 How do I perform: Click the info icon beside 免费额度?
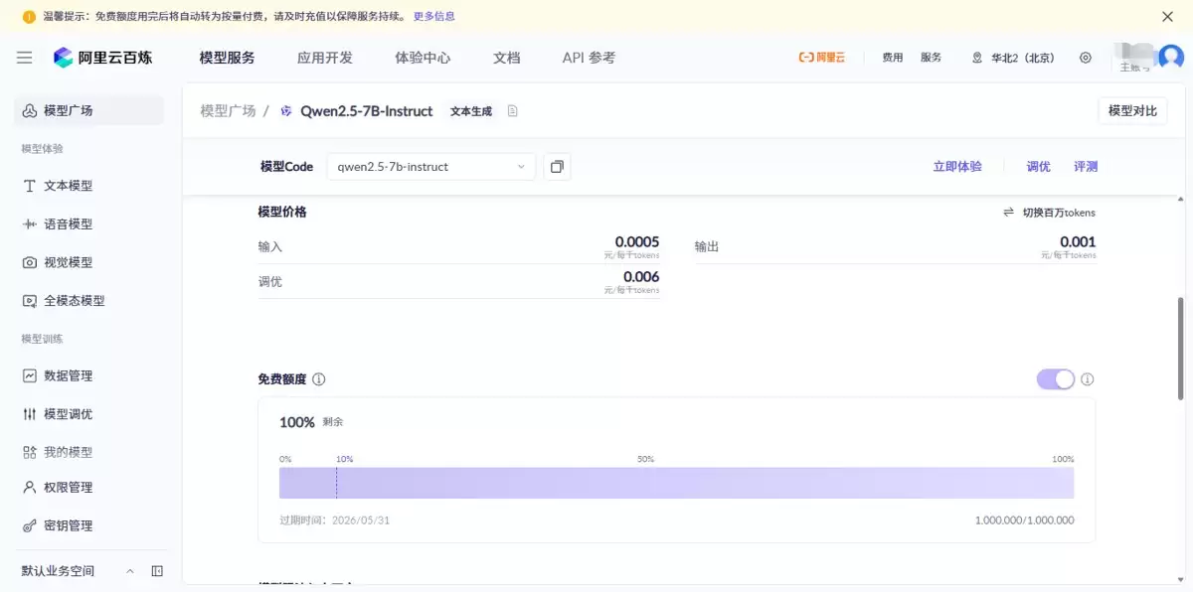point(319,379)
